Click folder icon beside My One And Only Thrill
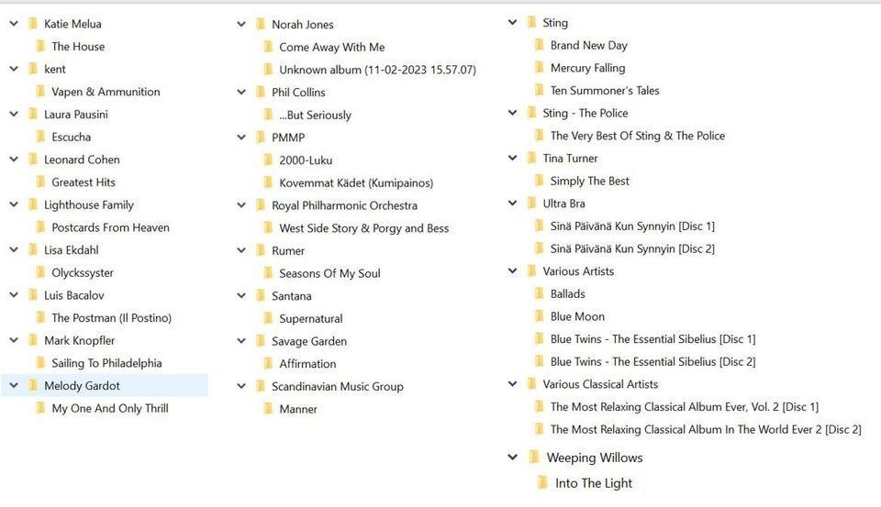The image size is (881, 507). 40,408
